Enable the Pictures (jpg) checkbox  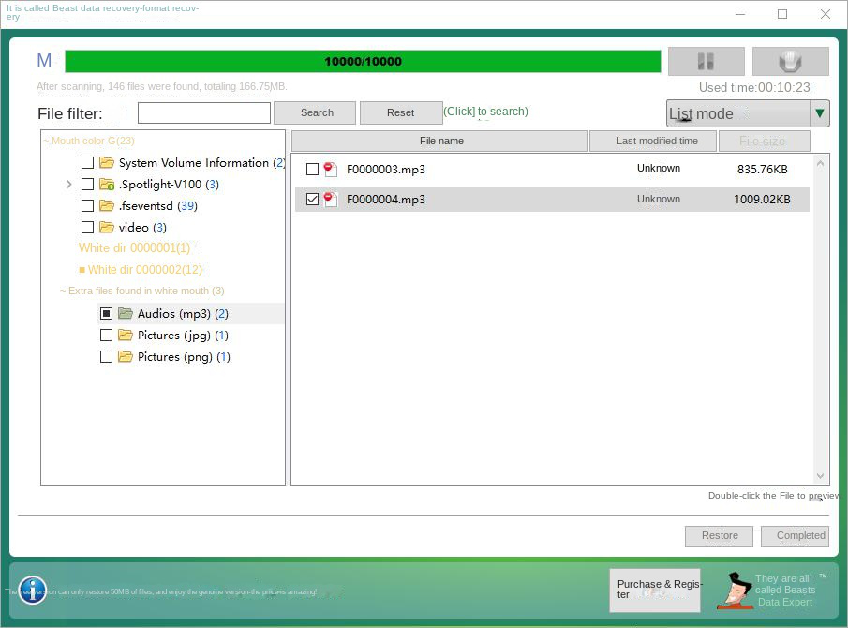coord(107,335)
